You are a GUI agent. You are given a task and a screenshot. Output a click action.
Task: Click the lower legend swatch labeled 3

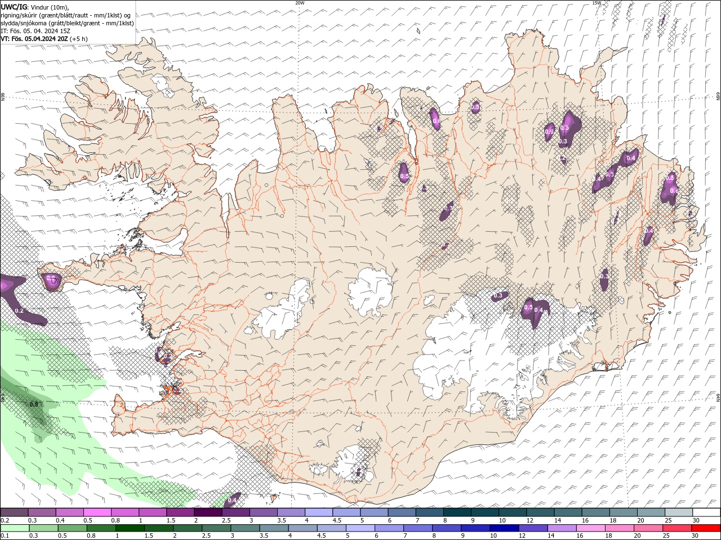tap(245, 528)
